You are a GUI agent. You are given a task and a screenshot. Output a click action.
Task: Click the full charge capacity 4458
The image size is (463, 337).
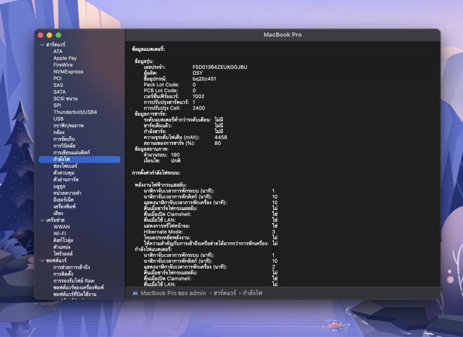(221, 137)
